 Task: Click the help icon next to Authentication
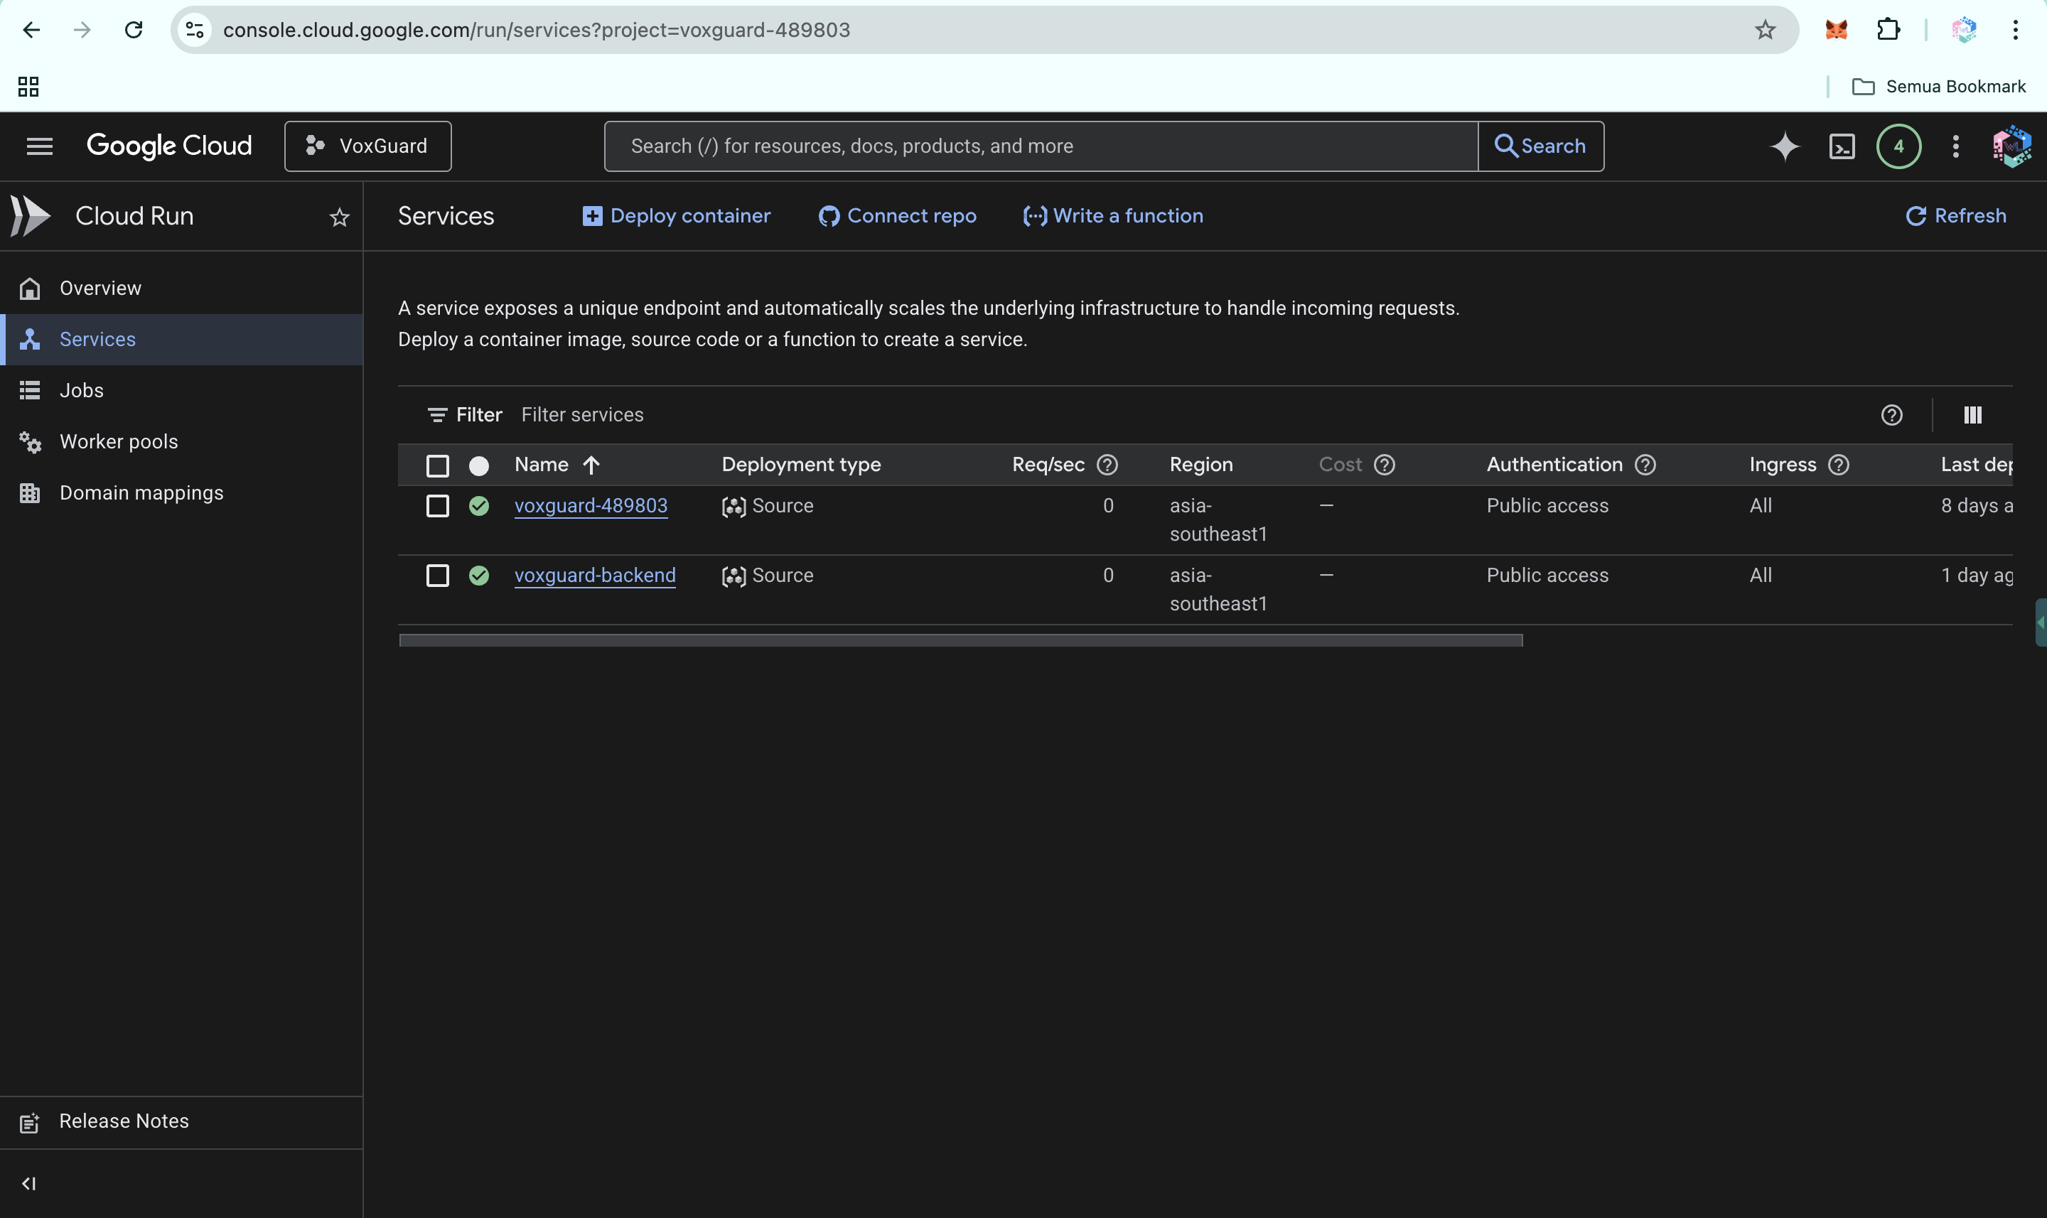click(x=1645, y=465)
